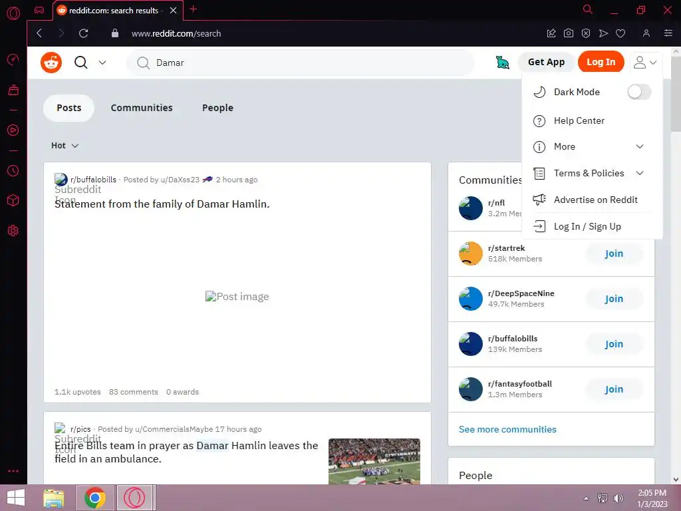Reload the page with refresh icon
Image resolution: width=681 pixels, height=511 pixels.
[x=83, y=33]
